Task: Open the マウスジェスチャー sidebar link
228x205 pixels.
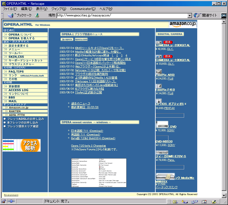Action: point(25,64)
